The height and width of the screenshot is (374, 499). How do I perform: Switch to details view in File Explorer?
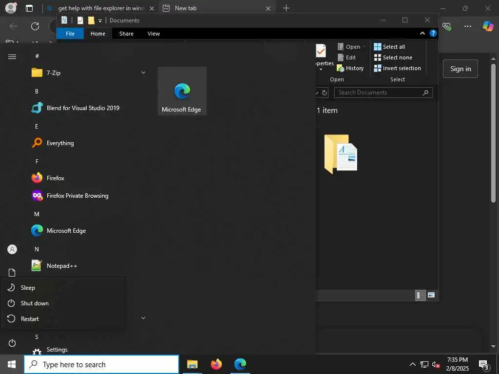click(x=420, y=295)
